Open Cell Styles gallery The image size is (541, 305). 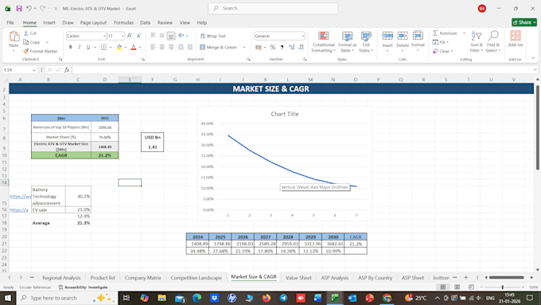pyautogui.click(x=366, y=42)
